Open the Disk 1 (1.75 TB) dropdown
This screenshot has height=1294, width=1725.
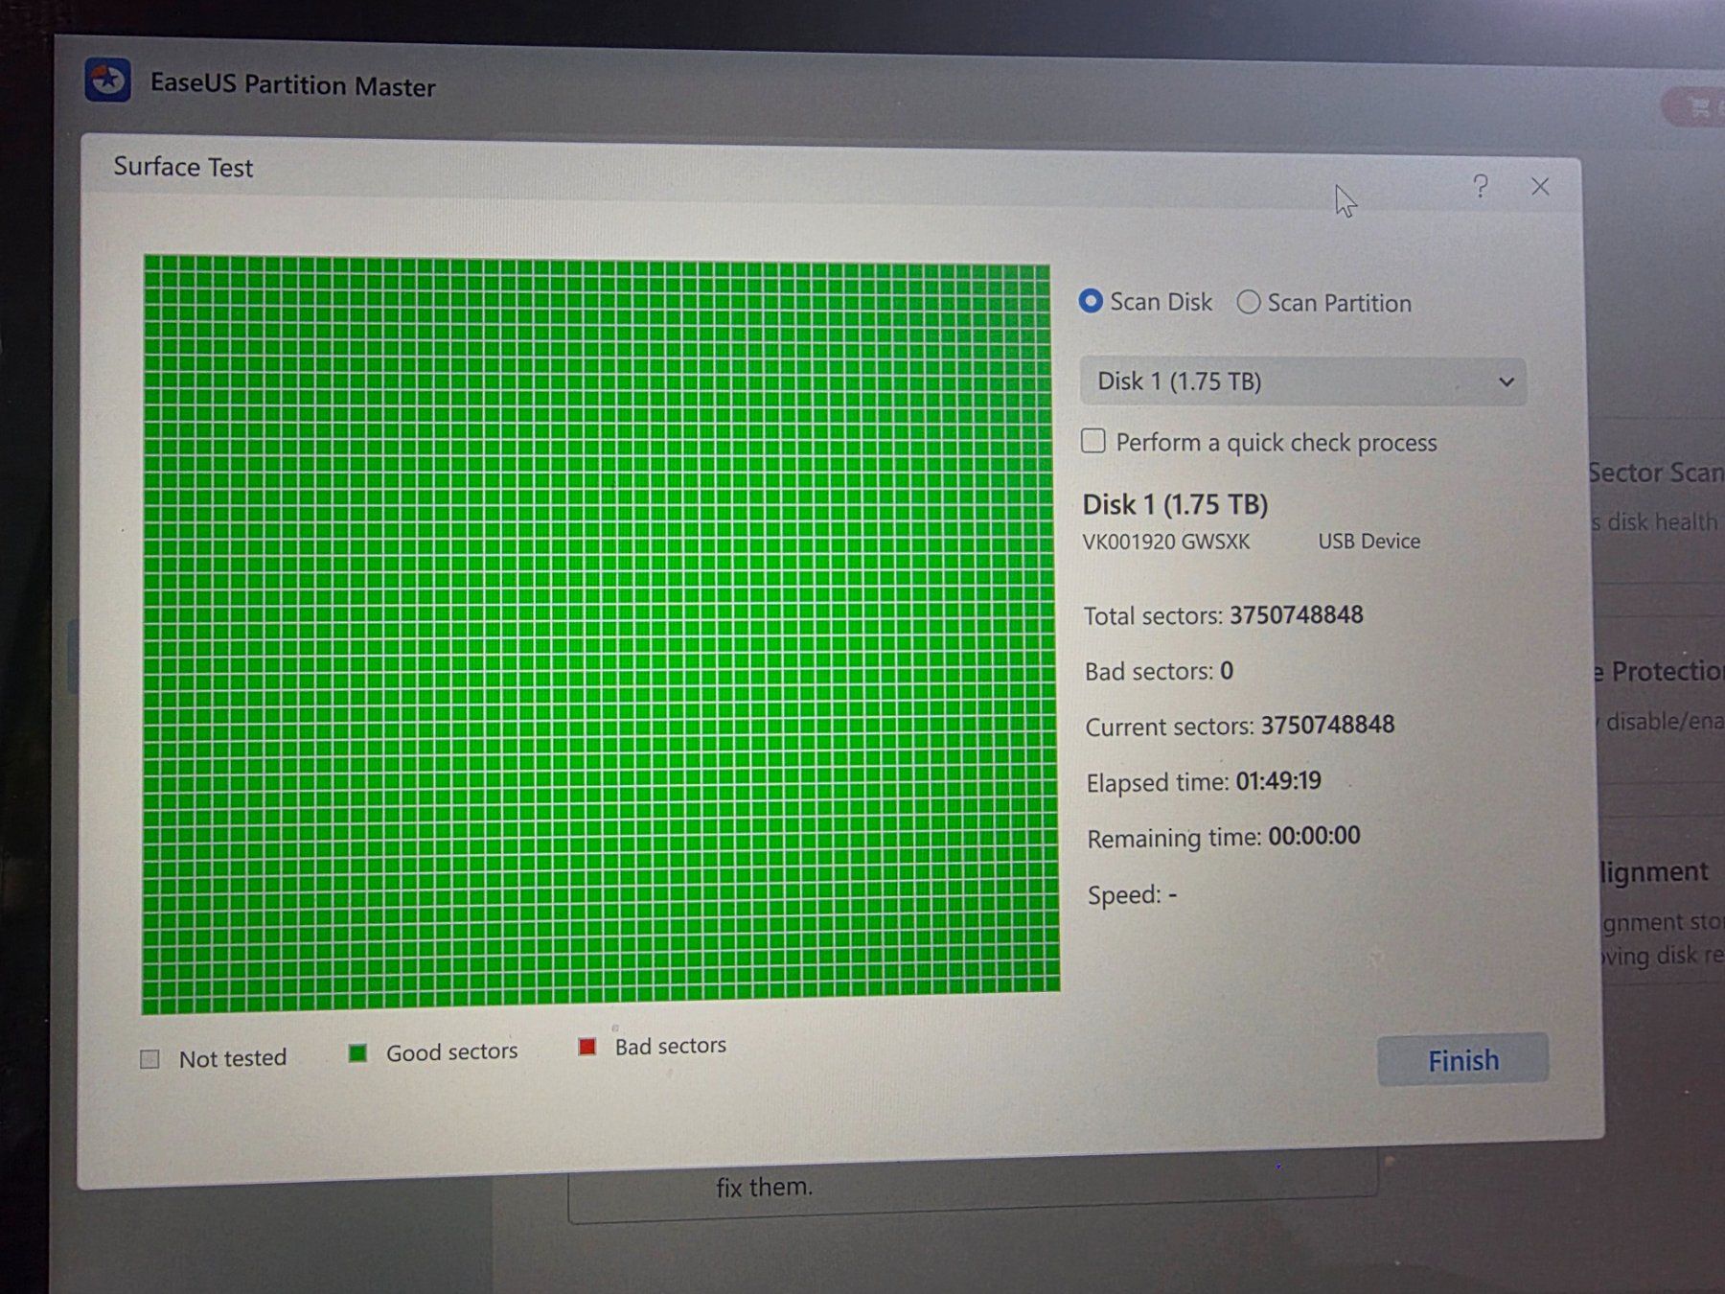1303,381
